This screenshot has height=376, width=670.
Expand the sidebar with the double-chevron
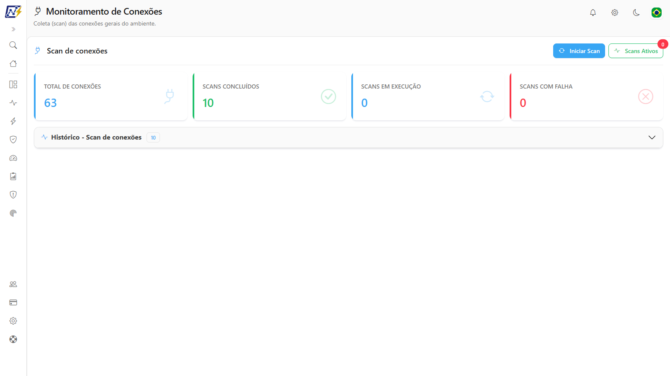[13, 29]
